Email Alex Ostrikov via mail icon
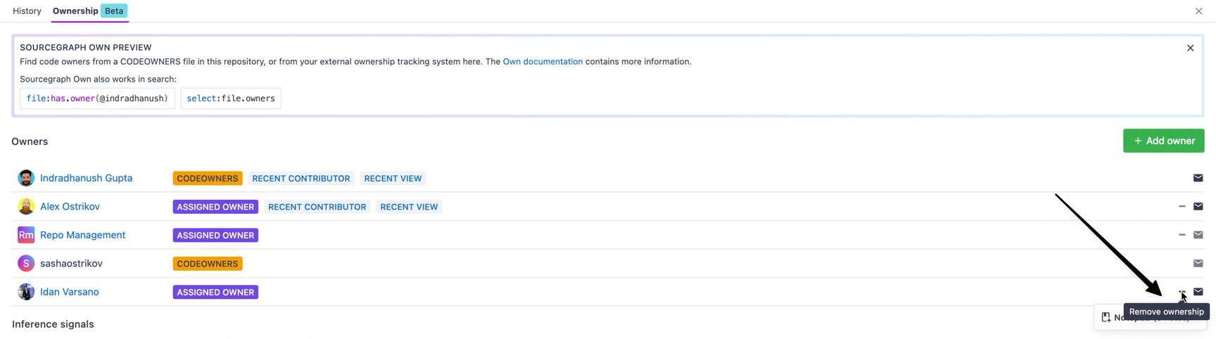 tap(1198, 207)
